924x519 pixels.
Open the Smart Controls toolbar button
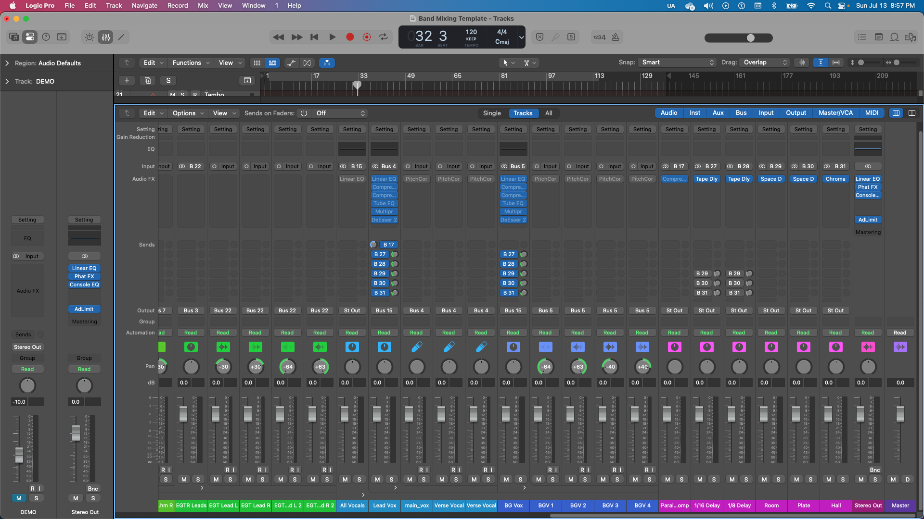(90, 37)
